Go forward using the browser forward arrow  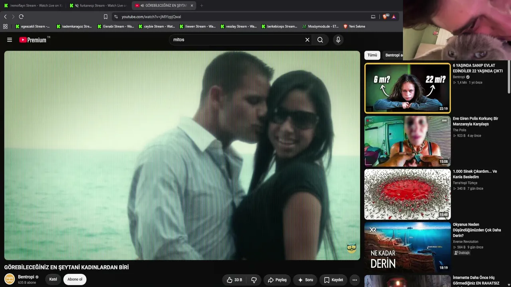point(13,17)
